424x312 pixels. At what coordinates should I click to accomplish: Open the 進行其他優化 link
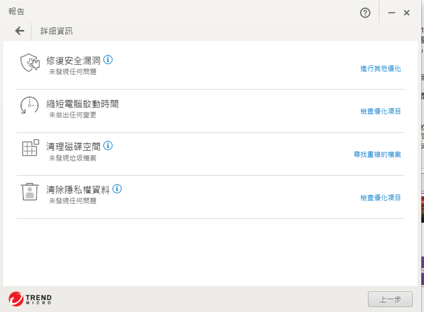pyautogui.click(x=380, y=69)
